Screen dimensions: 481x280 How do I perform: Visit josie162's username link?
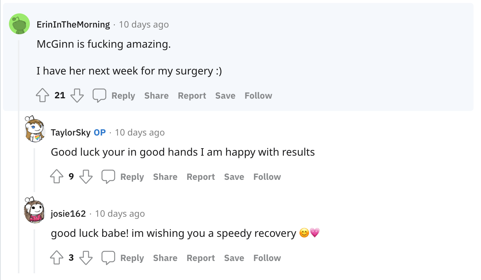[68, 214]
